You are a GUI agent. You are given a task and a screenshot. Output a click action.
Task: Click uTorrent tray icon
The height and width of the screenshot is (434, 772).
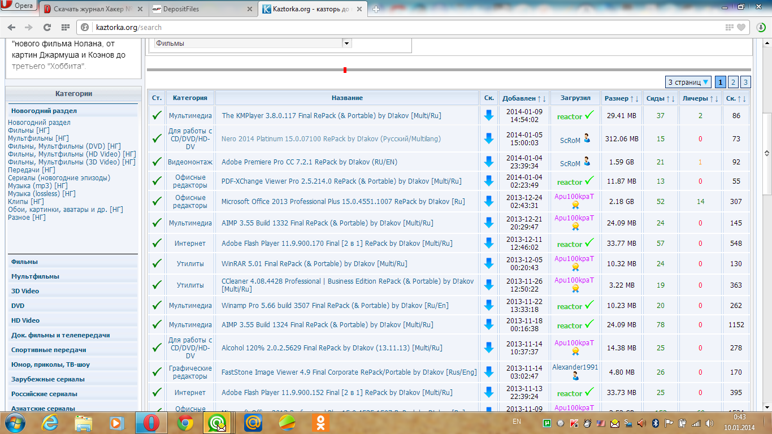coord(547,423)
